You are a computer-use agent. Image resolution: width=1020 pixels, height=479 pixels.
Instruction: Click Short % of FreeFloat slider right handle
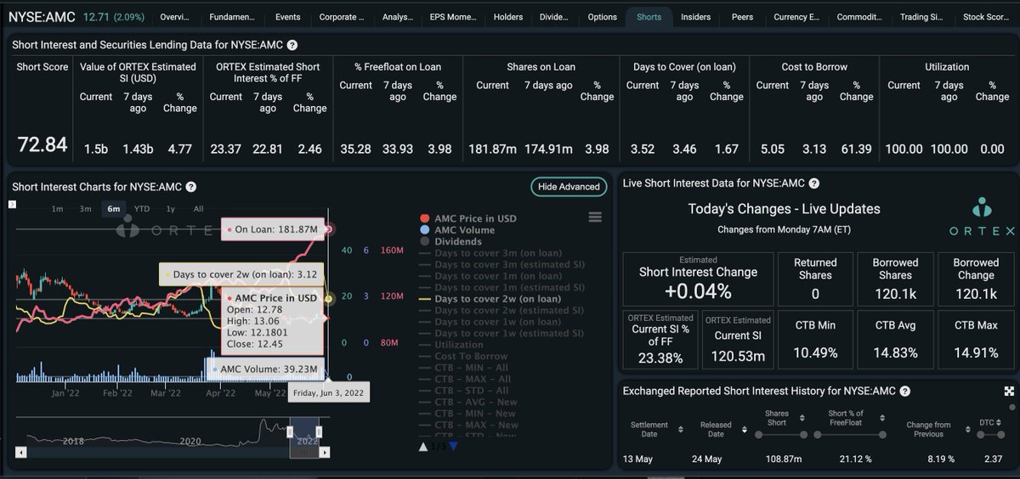click(882, 435)
